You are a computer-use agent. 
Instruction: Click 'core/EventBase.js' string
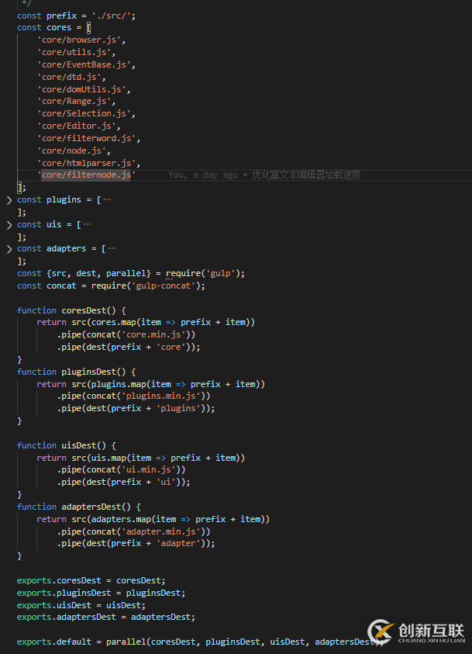[x=84, y=64]
